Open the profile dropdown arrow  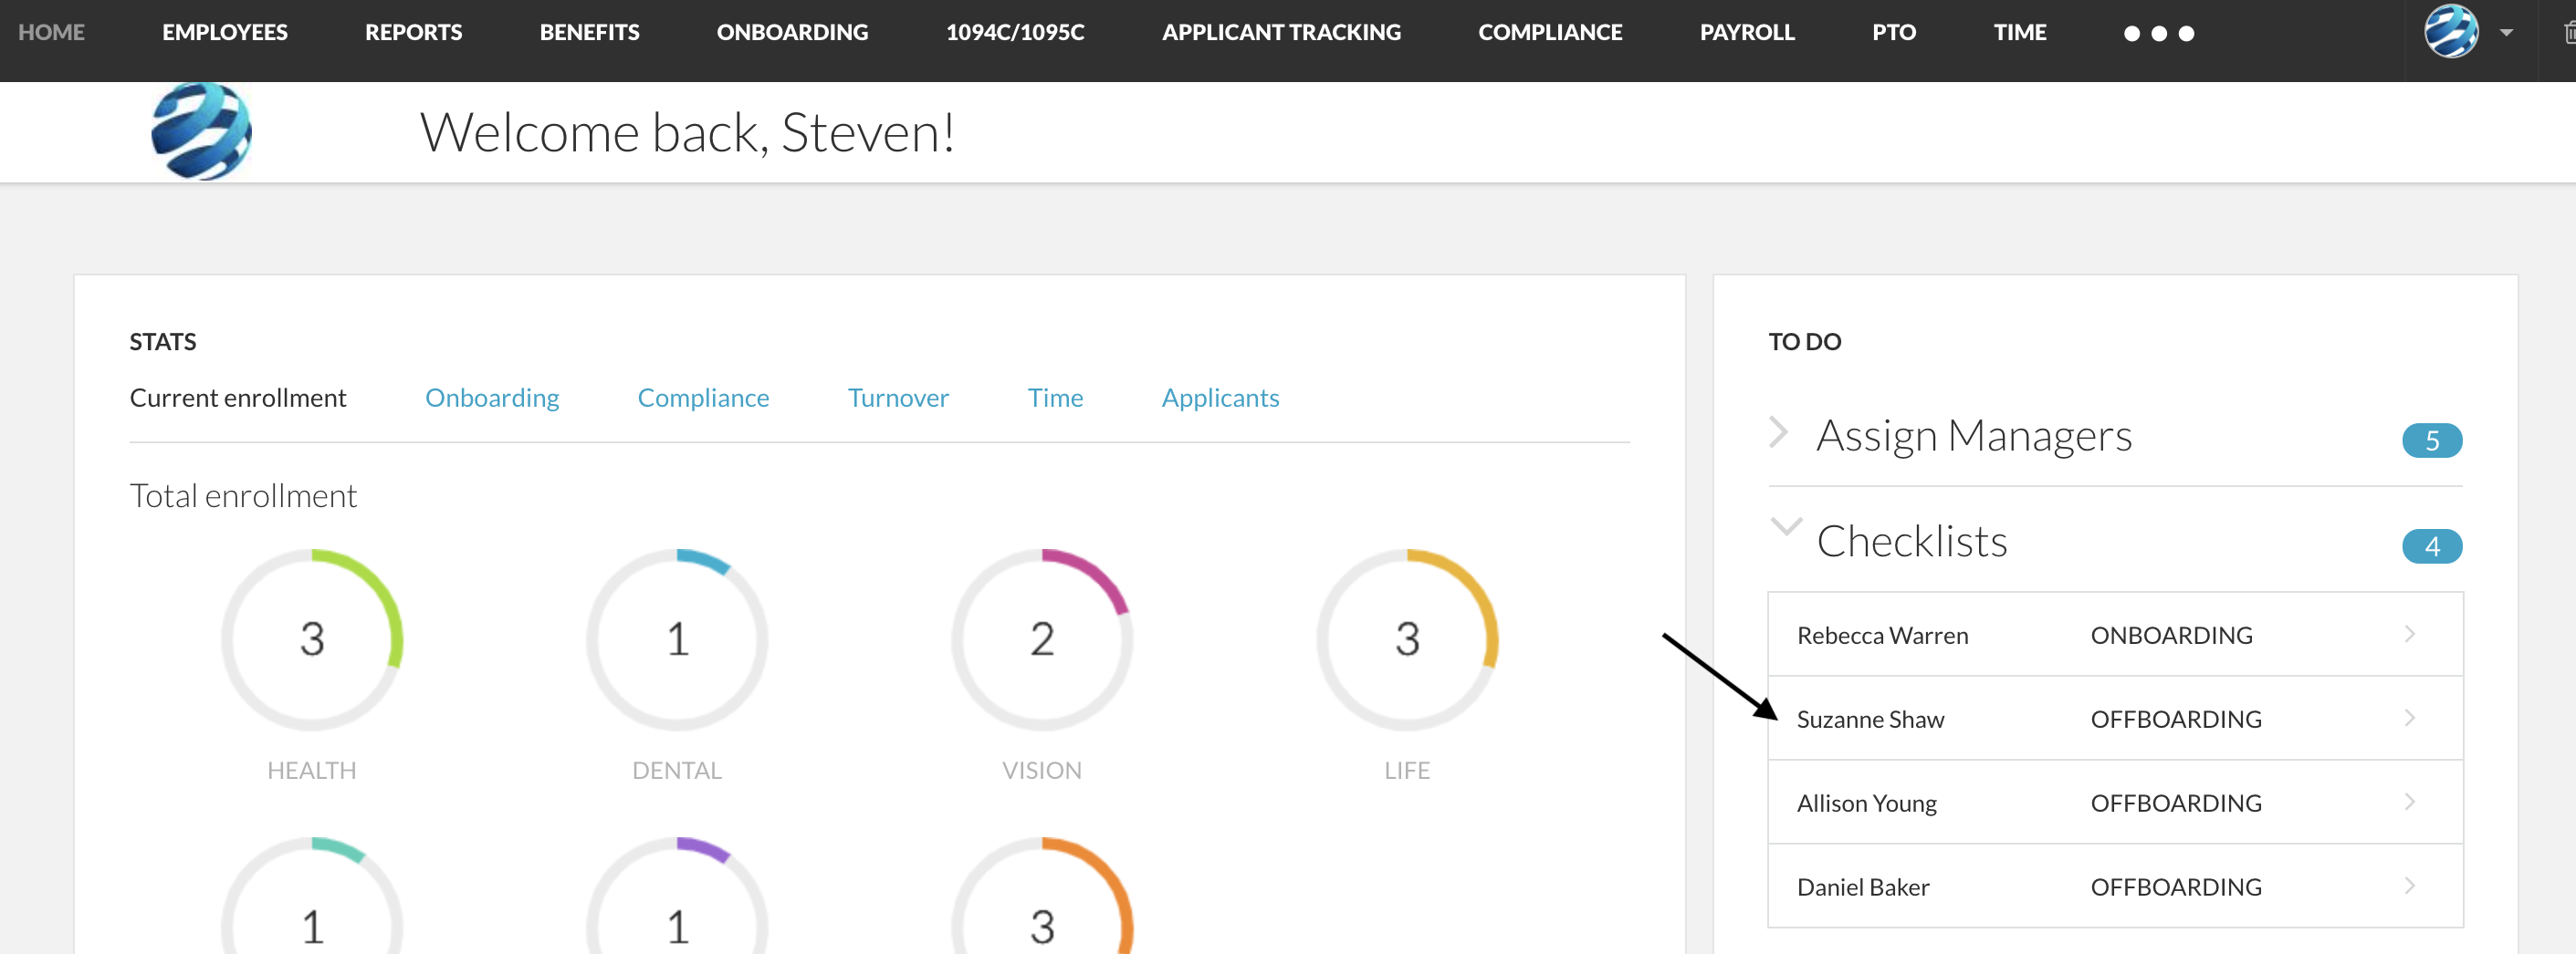point(2505,31)
